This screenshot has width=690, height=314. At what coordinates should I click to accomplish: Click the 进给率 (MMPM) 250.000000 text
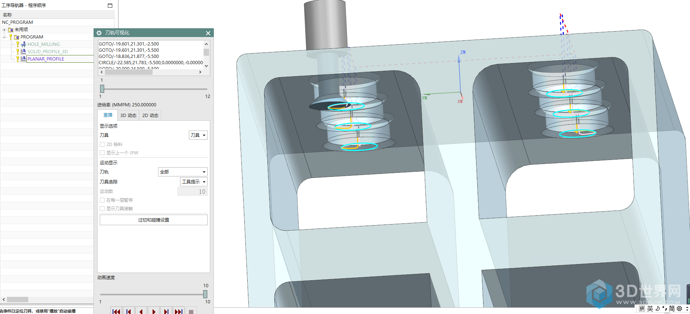[x=127, y=105]
